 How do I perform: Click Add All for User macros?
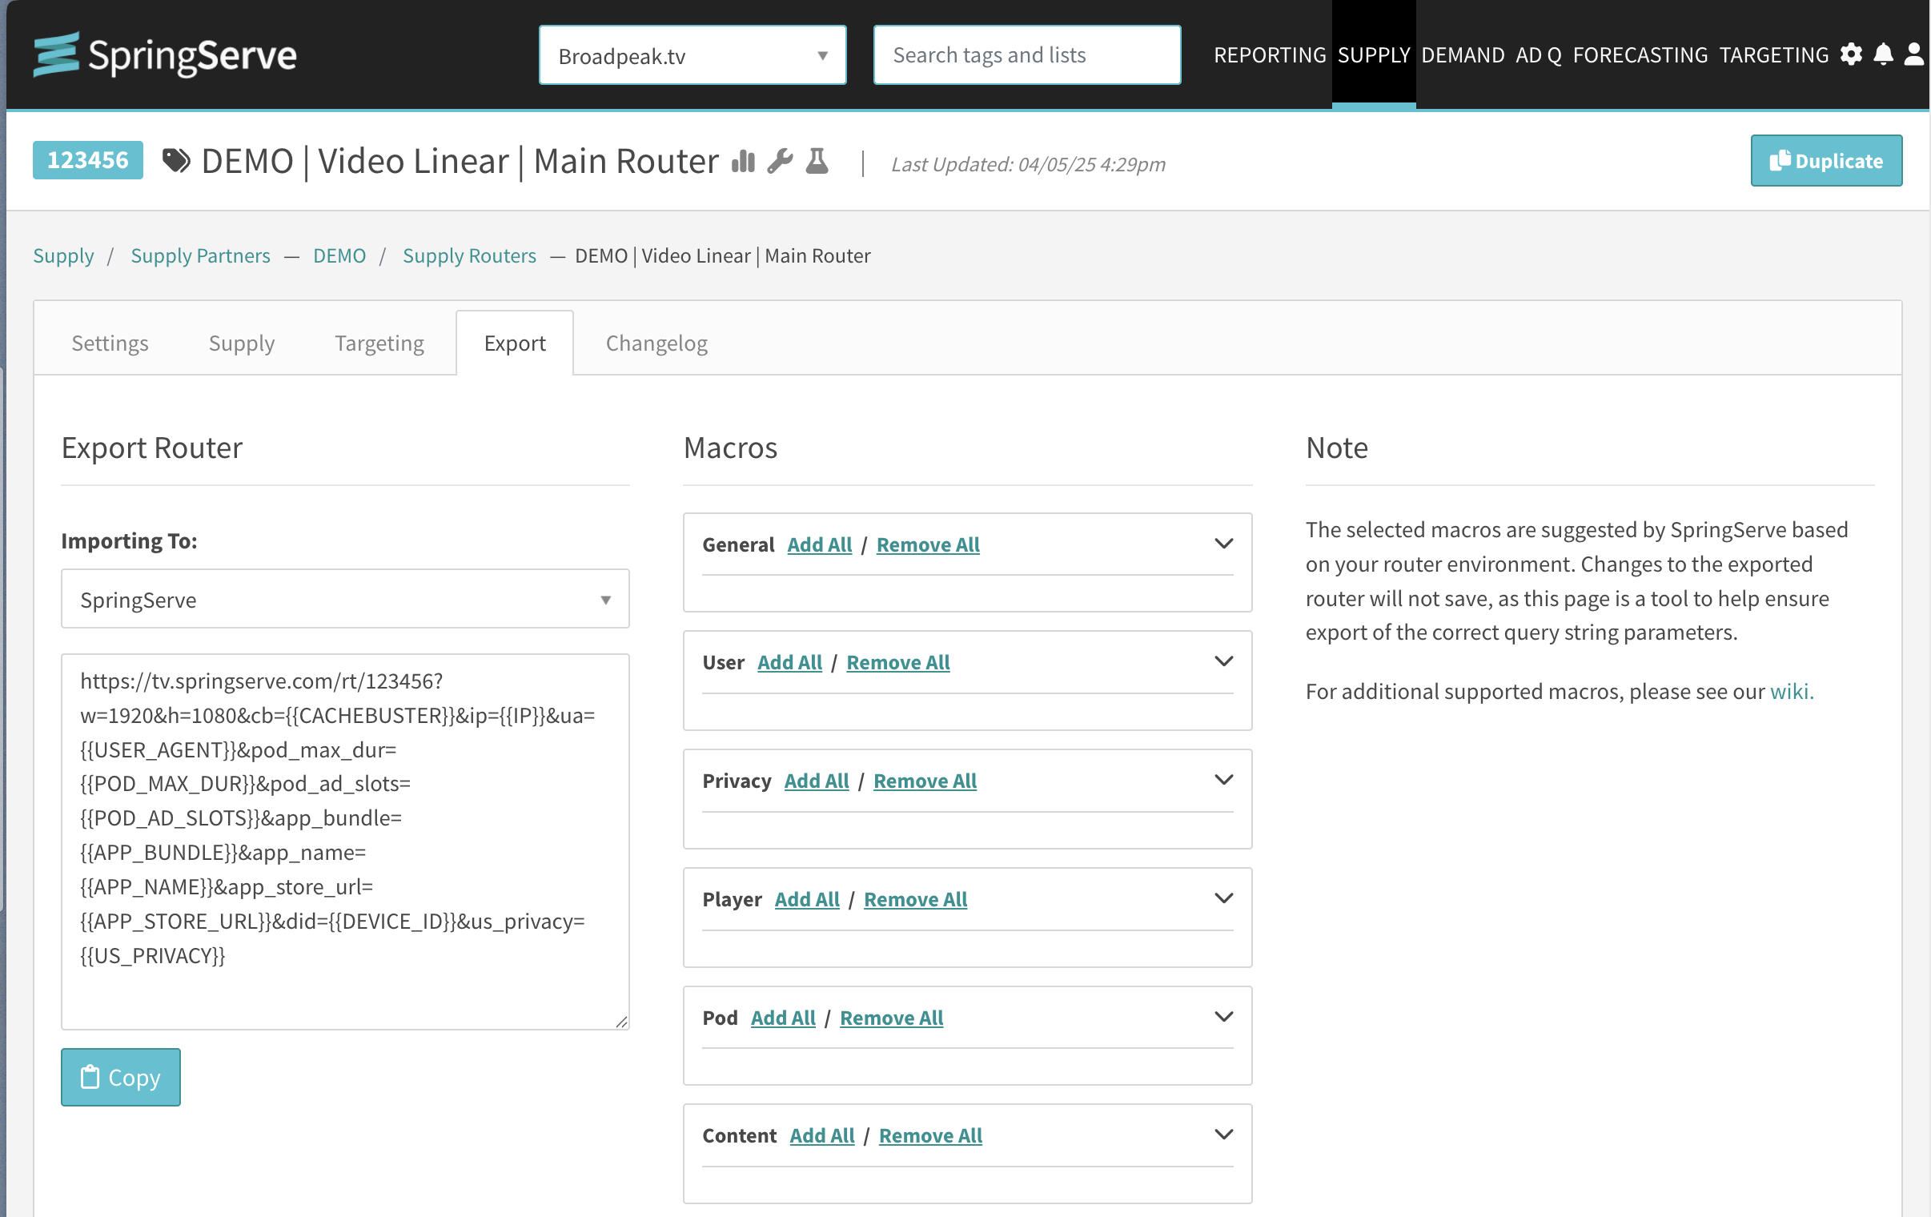click(x=789, y=663)
